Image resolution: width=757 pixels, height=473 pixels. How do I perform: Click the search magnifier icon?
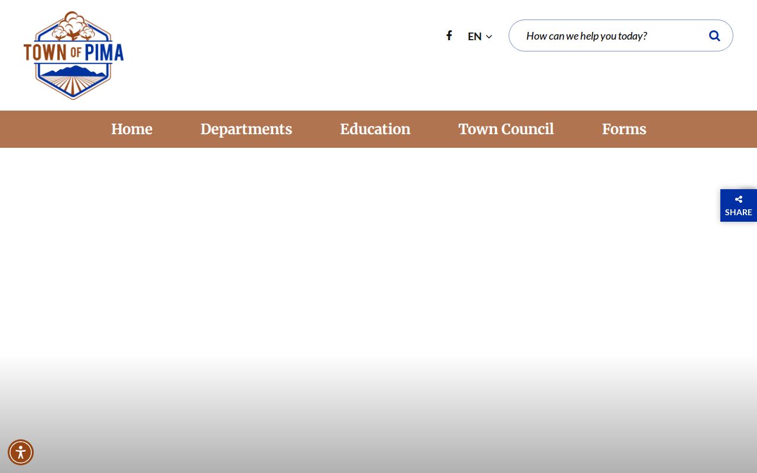pyautogui.click(x=714, y=35)
